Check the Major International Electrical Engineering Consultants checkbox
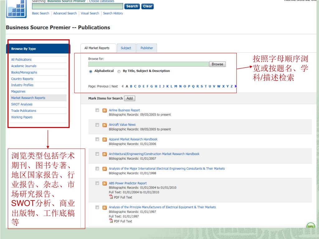 97,168
